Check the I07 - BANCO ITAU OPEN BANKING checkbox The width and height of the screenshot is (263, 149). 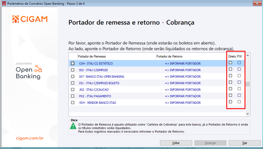coord(73,76)
